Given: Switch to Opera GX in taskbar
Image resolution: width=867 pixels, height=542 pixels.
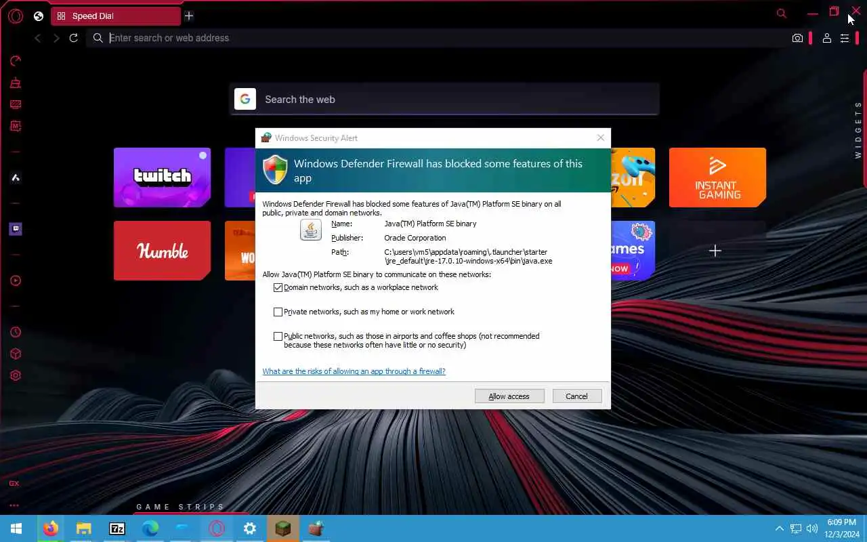Looking at the screenshot, I should 217,528.
